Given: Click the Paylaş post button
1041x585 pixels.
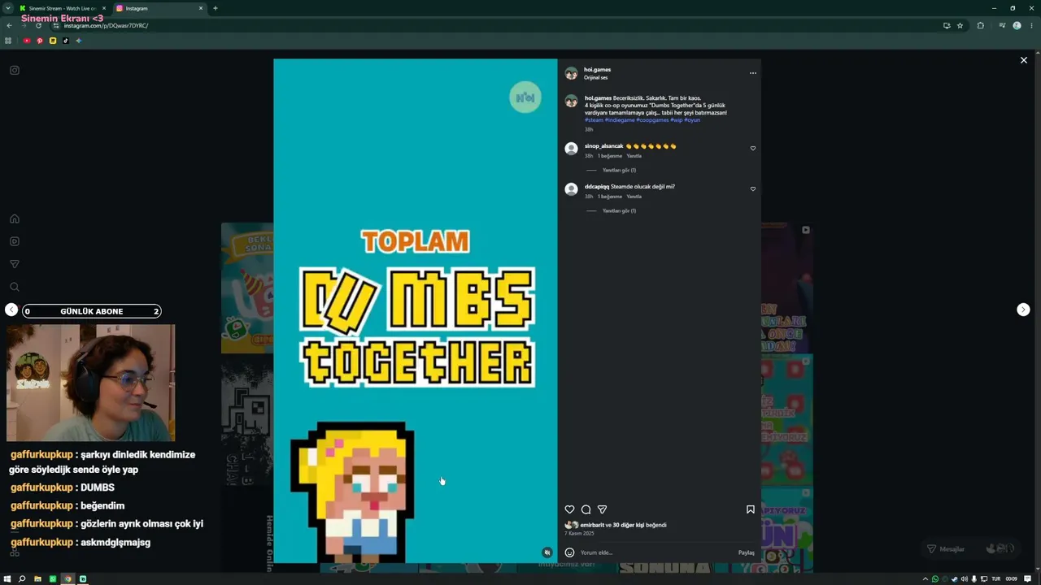Looking at the screenshot, I should coord(746,552).
